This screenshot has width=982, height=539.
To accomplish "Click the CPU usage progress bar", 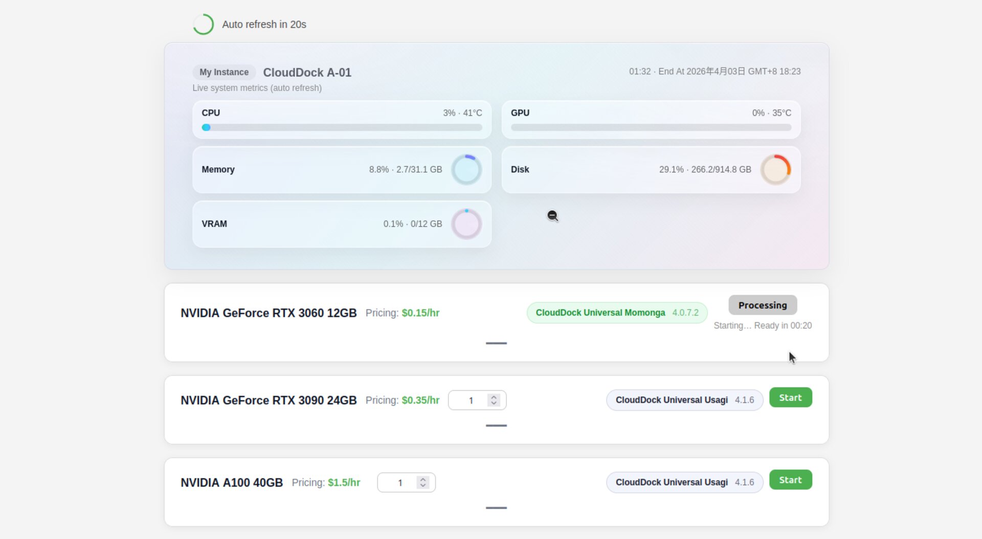I will (x=342, y=127).
